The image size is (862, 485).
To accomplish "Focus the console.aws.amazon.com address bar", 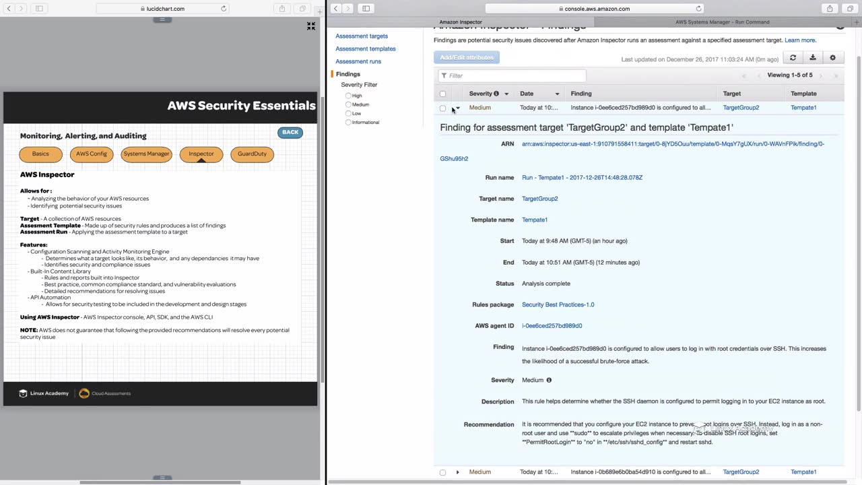I will 594,9.
